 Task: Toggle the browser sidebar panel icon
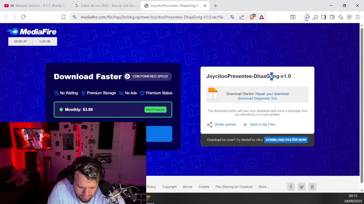tap(324, 17)
